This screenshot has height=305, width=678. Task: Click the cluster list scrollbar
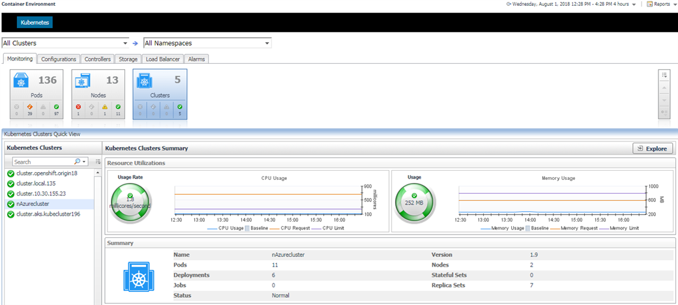[97, 237]
